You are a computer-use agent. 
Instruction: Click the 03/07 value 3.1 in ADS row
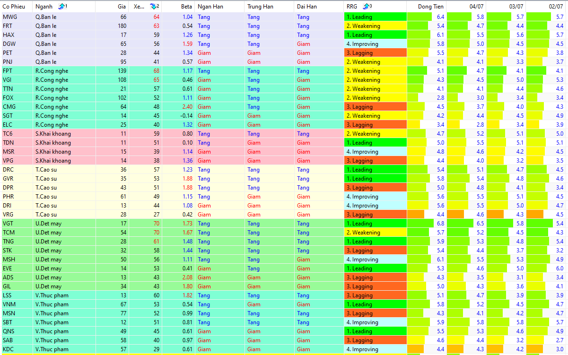(520, 277)
